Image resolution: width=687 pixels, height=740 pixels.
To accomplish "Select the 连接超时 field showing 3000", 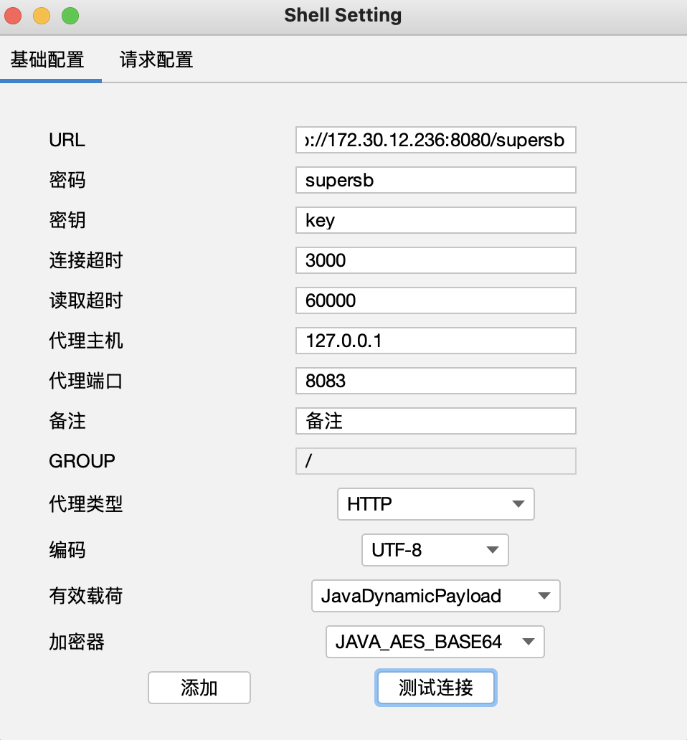I will [x=435, y=261].
